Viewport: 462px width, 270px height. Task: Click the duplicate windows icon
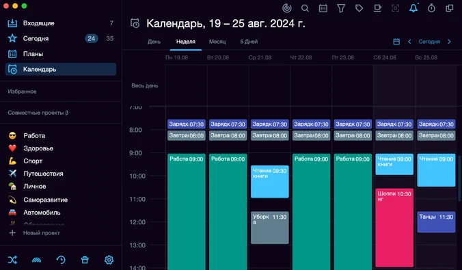click(450, 8)
